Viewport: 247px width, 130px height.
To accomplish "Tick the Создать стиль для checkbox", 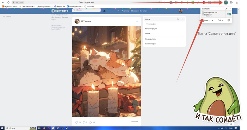I will coord(203,12).
